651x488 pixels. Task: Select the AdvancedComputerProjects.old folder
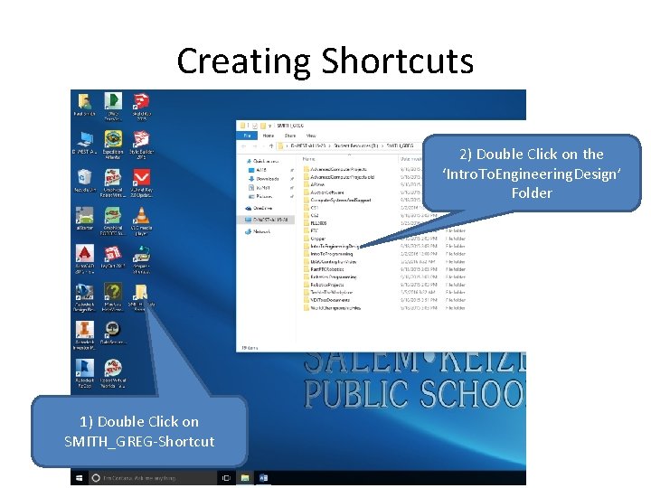(338, 177)
